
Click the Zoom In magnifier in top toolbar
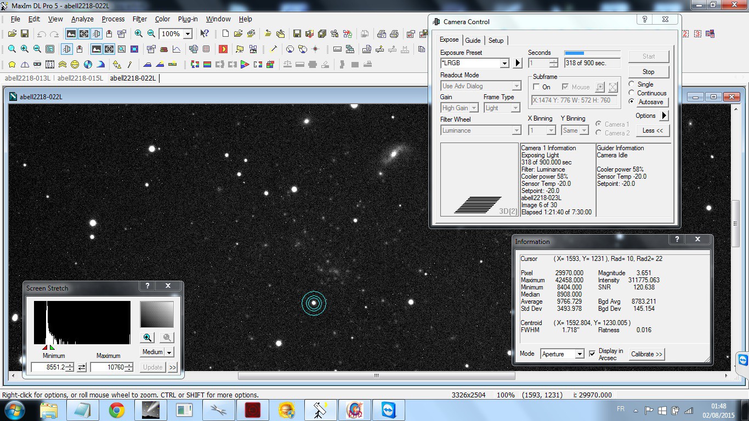(x=139, y=34)
